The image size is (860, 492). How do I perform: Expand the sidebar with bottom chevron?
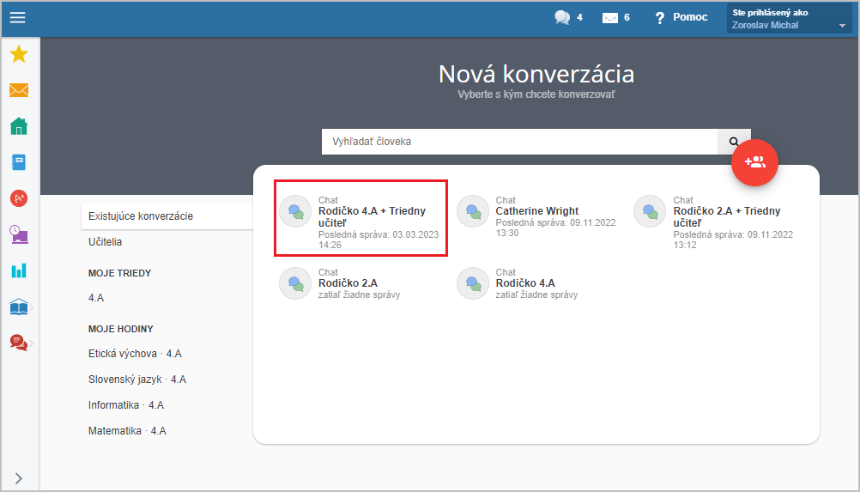click(x=19, y=478)
